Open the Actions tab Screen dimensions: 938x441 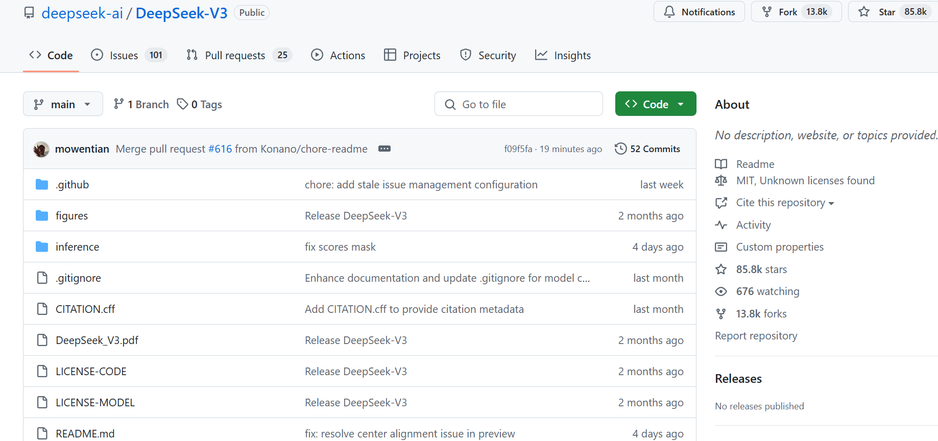click(338, 55)
